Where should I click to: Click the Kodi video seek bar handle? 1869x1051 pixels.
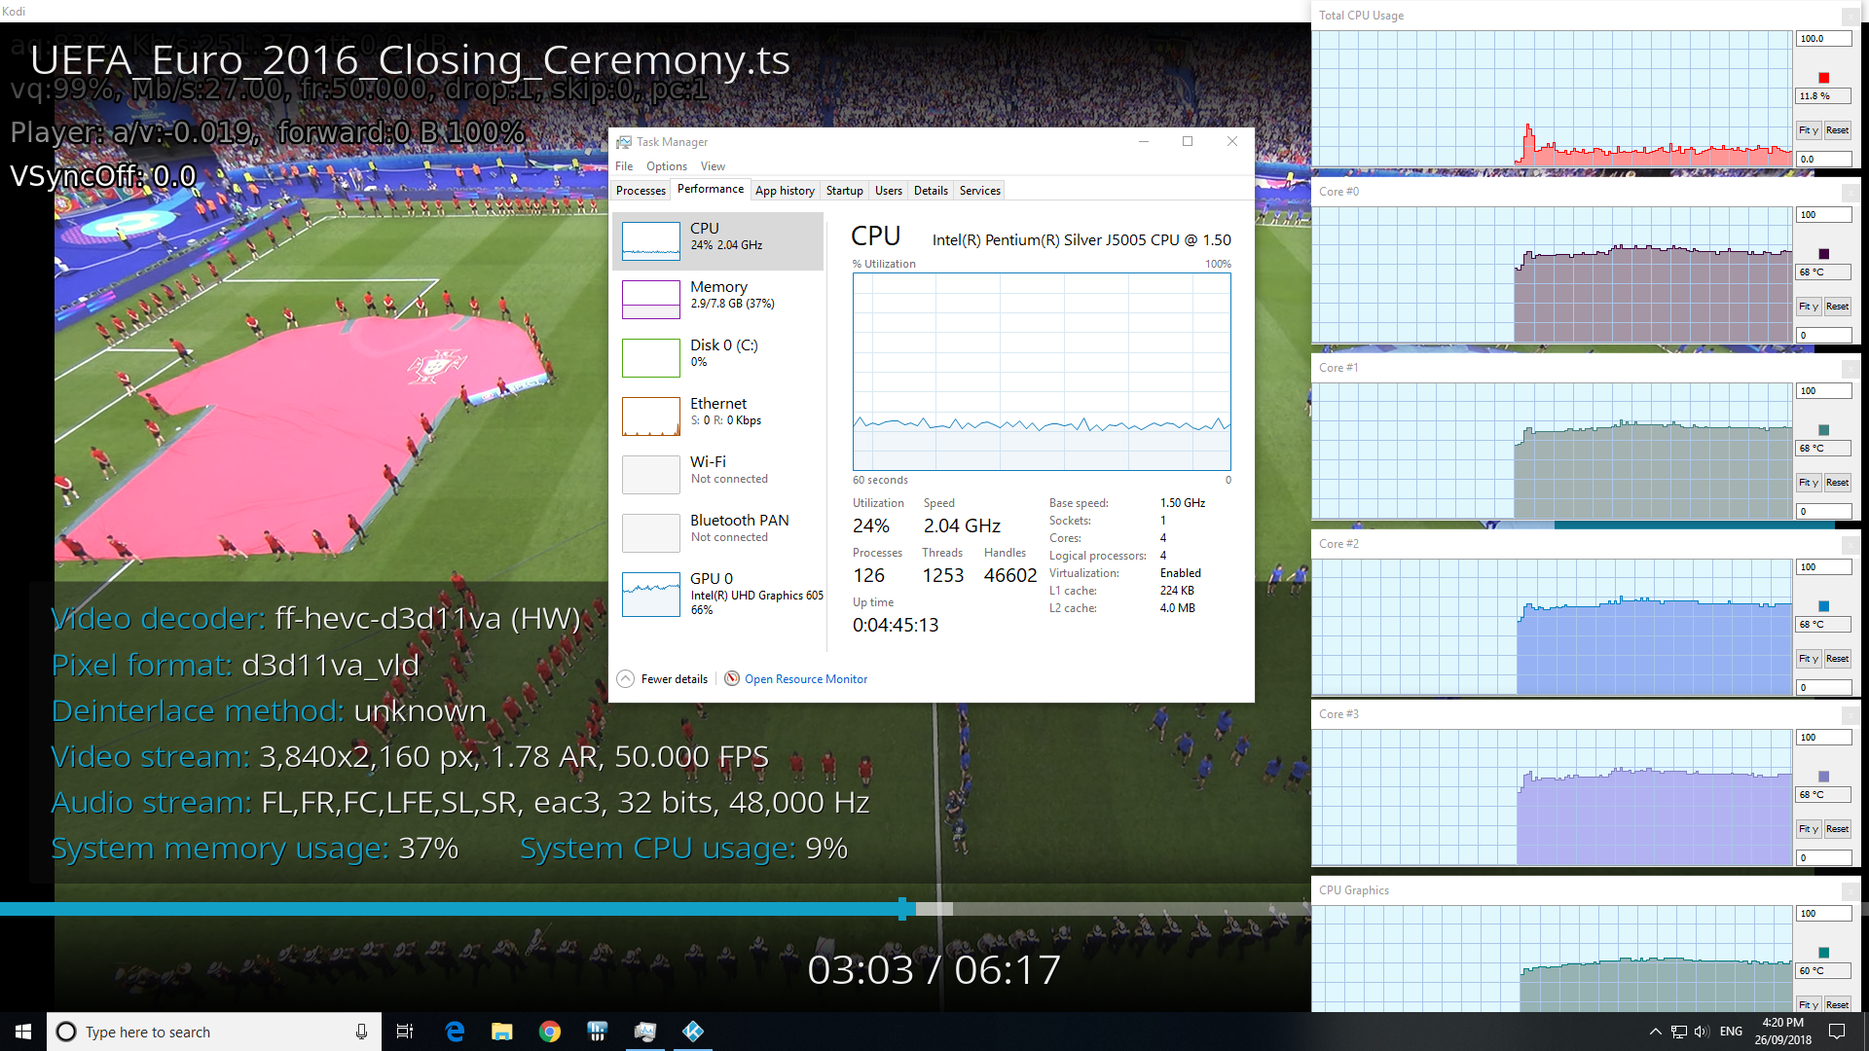click(x=904, y=909)
